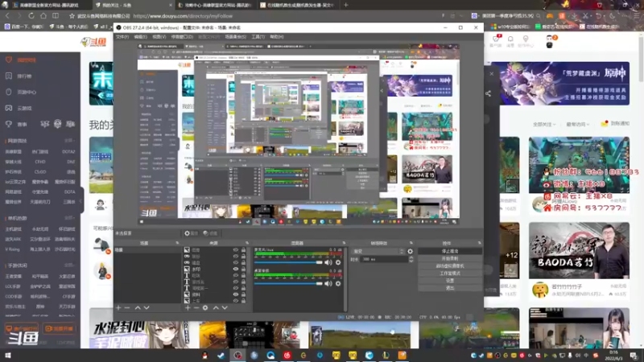Collapse the Douyu sidebar with its edge handle

pos(81,200)
